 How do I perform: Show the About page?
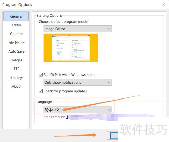click(x=17, y=86)
